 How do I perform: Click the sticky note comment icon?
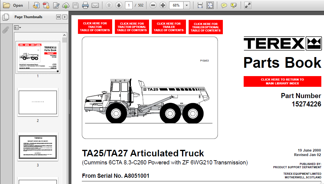(224, 5)
